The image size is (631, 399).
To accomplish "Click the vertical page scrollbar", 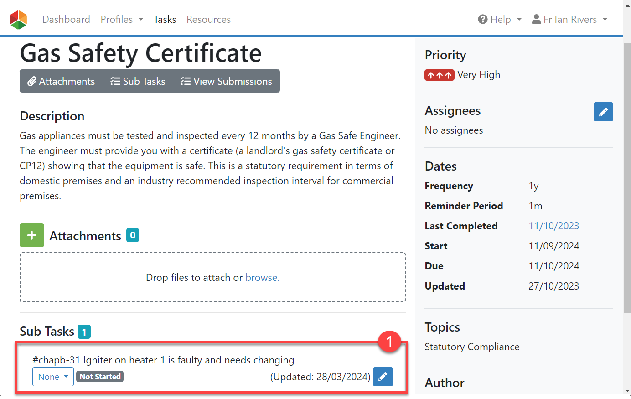I will point(627,182).
